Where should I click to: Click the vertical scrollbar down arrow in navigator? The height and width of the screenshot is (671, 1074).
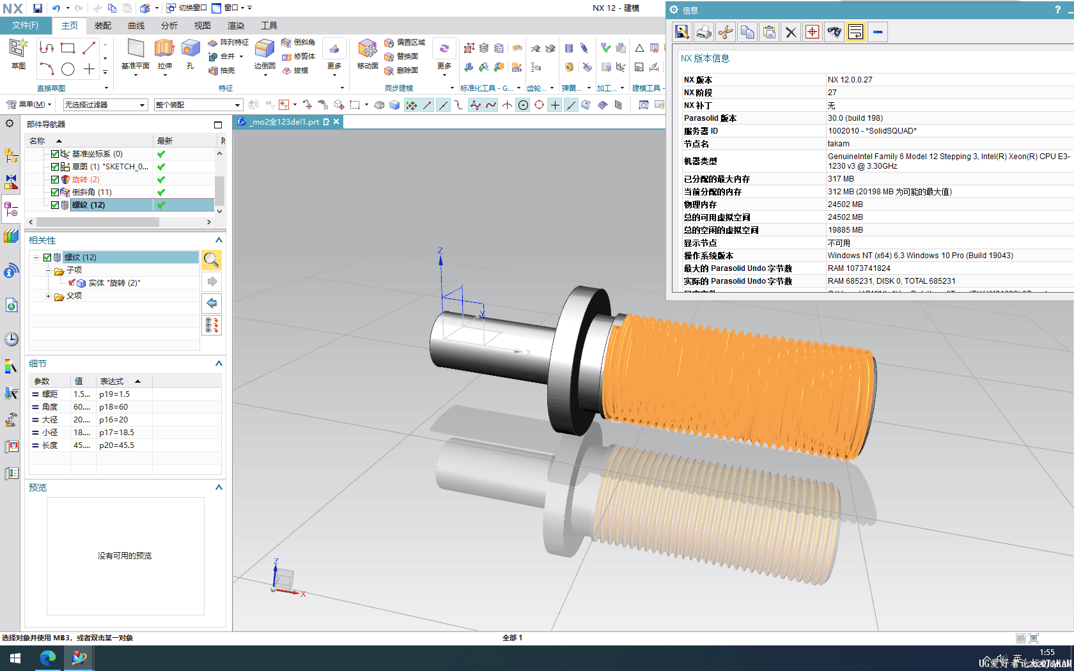coord(219,211)
